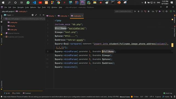This screenshot has width=176, height=99.
Task: Open the TODO tool window button
Action: 16,93
